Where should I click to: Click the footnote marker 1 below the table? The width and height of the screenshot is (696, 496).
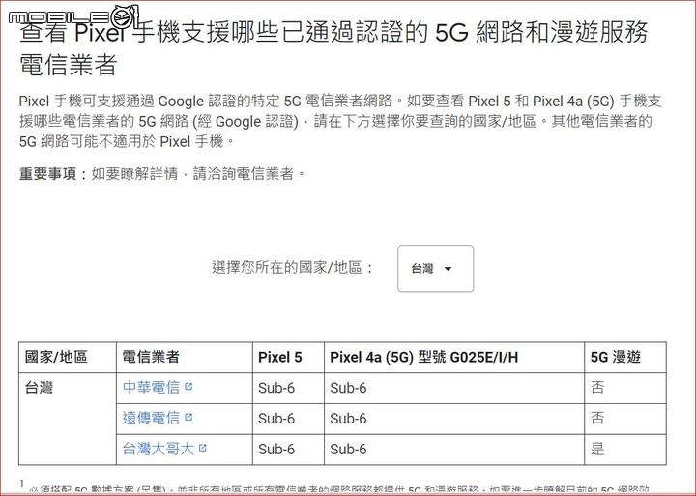pos(21,483)
